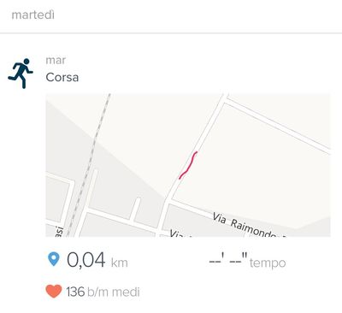Tap the 136 b/m medi heart rate
The width and height of the screenshot is (342, 313).
point(103,292)
